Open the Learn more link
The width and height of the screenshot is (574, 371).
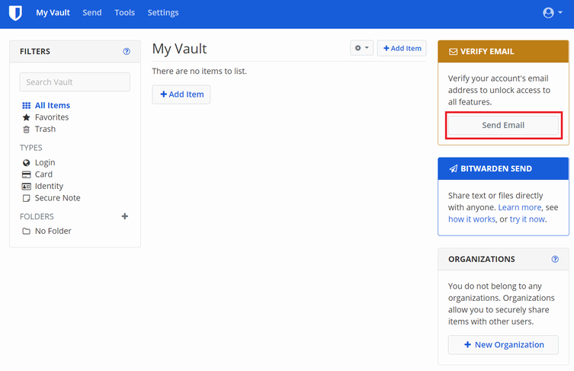tap(519, 207)
